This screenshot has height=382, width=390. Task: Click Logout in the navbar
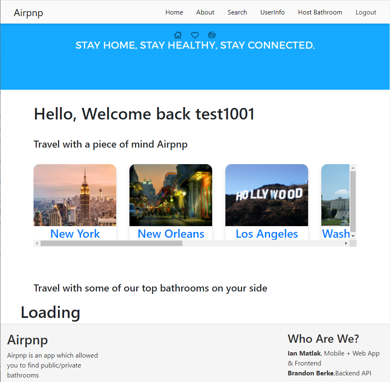(x=366, y=12)
